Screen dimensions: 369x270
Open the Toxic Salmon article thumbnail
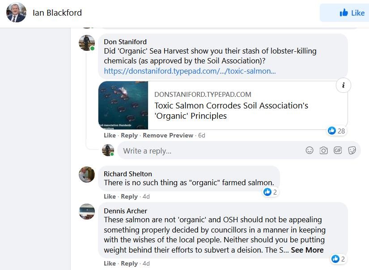coord(123,105)
